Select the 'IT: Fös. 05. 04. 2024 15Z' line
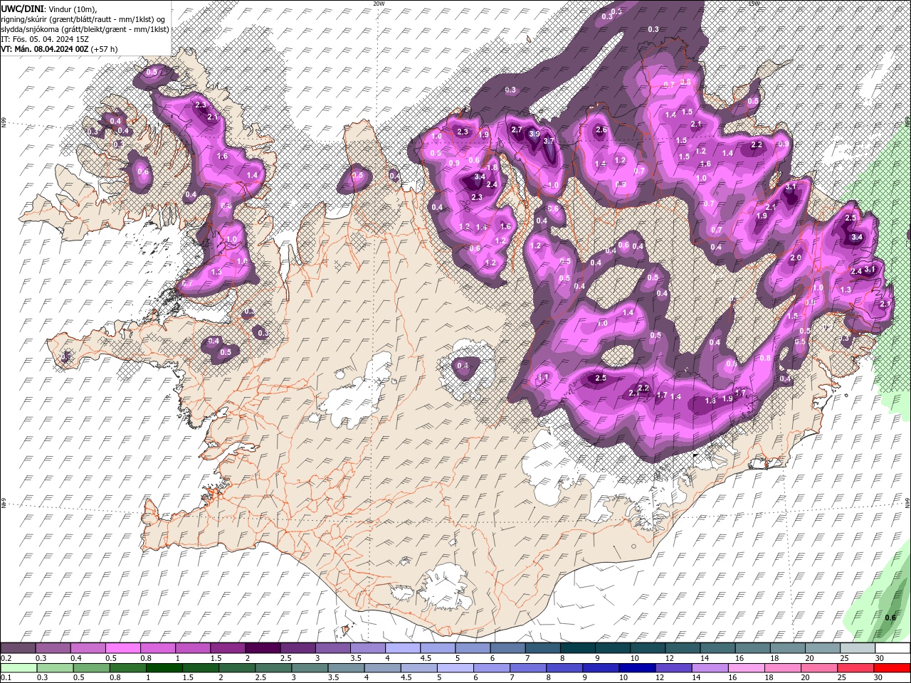This screenshot has height=683, width=911. pyautogui.click(x=45, y=39)
